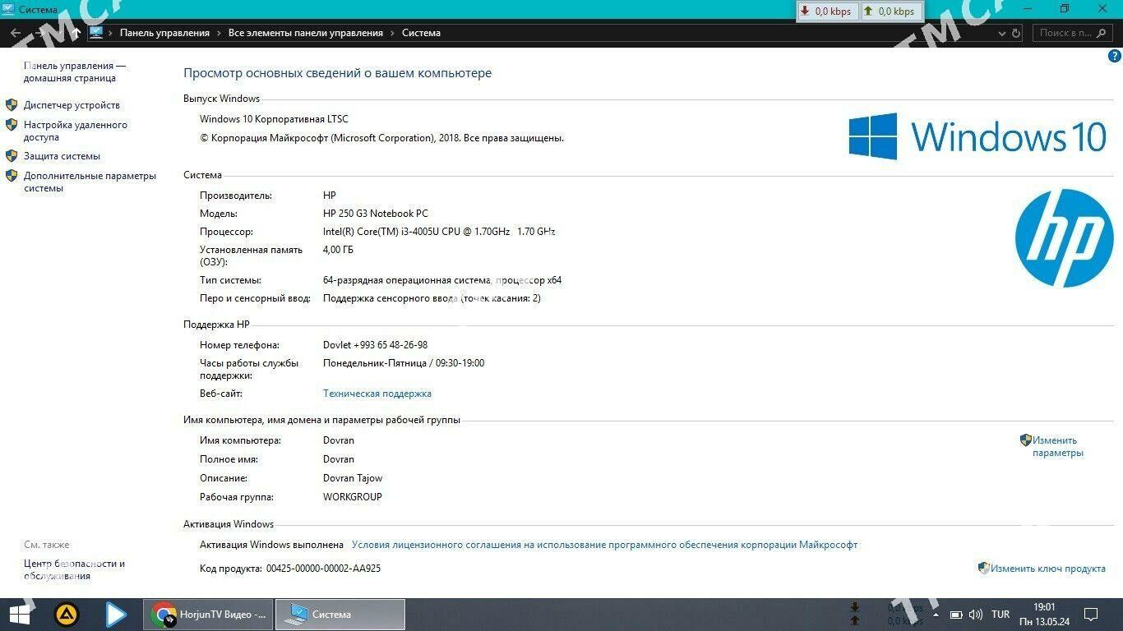Select model text HP 250 G3 Notebook PC

coord(376,214)
